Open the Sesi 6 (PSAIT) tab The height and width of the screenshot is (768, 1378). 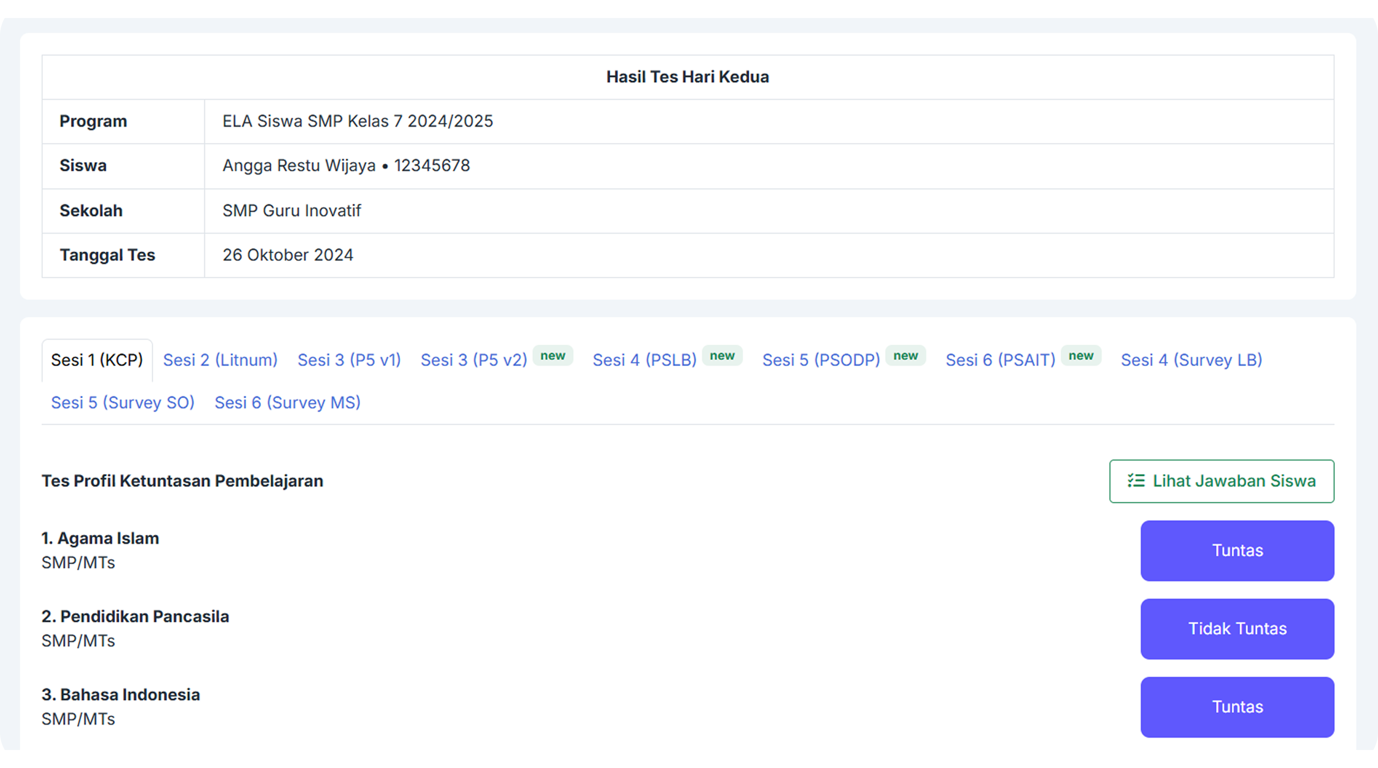click(x=1000, y=360)
